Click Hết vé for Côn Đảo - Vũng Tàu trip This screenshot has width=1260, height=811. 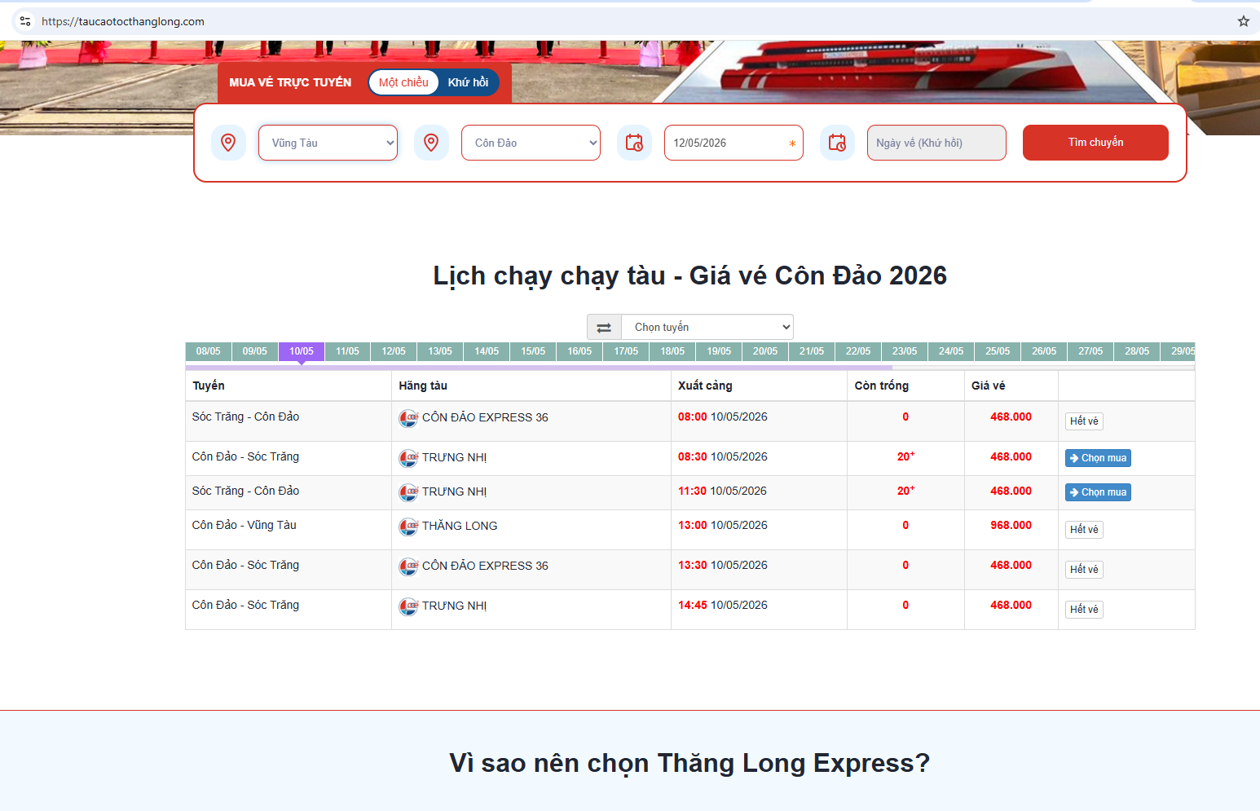[x=1084, y=530]
